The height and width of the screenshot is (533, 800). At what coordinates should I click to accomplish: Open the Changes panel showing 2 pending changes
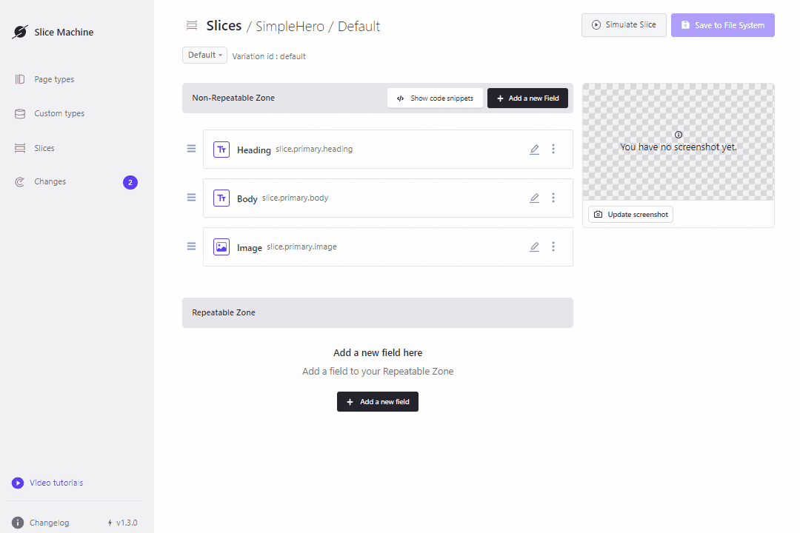(x=50, y=181)
